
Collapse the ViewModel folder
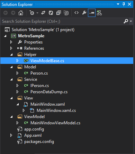[11, 117]
